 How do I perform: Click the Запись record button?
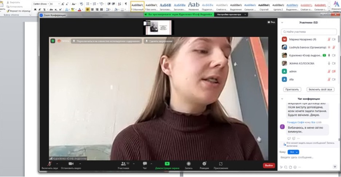pos(189,165)
